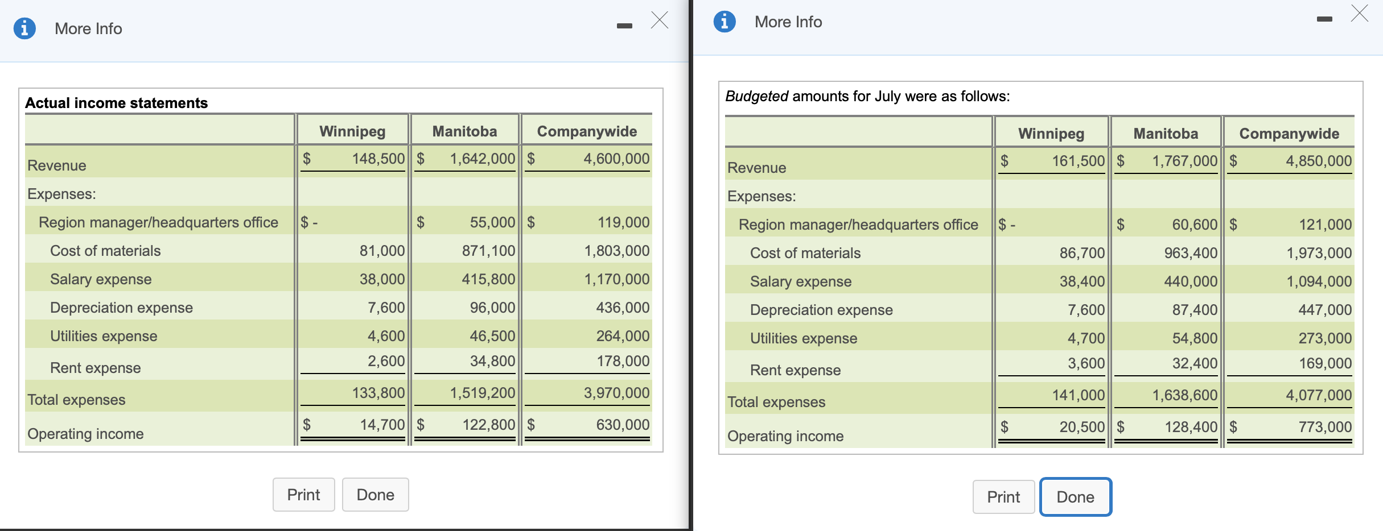1383x531 pixels.
Task: Click Manitoba column header in budgeted table
Action: [1166, 134]
